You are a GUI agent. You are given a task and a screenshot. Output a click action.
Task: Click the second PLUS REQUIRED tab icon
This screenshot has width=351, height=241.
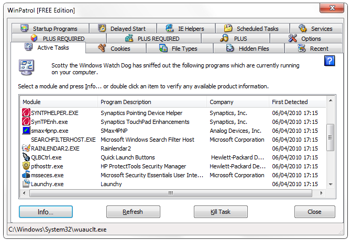click(129, 38)
